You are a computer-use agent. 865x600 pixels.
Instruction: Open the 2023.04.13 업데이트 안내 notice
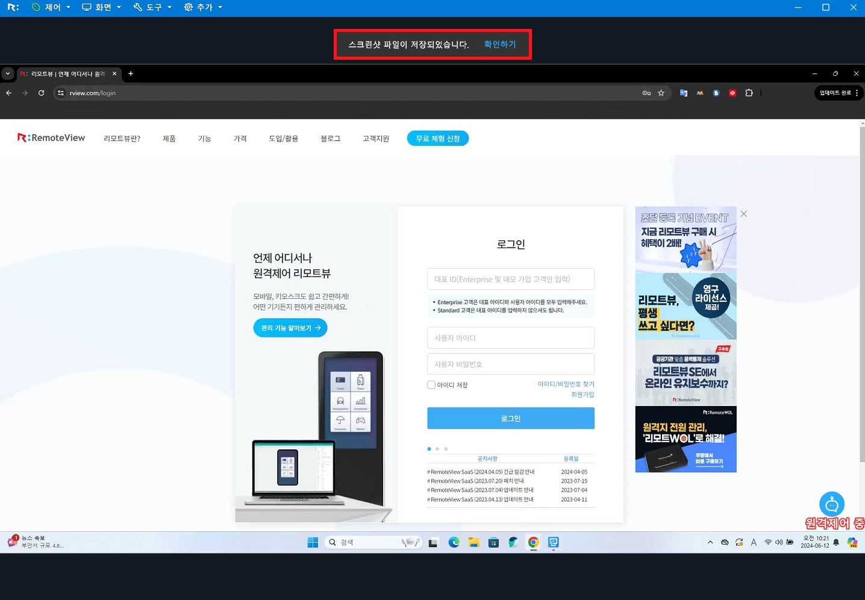click(x=480, y=499)
